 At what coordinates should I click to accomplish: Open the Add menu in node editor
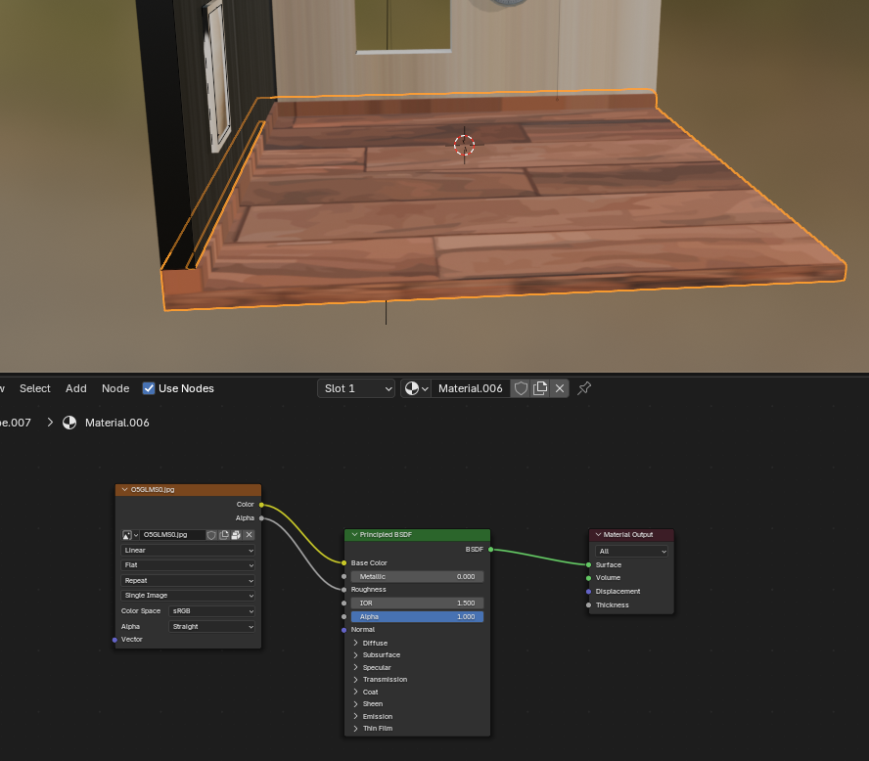(x=76, y=388)
